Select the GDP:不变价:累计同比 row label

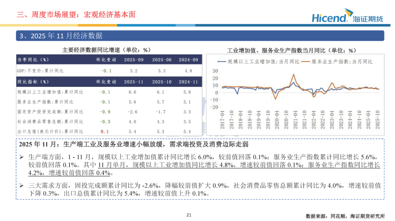pyautogui.click(x=40, y=71)
